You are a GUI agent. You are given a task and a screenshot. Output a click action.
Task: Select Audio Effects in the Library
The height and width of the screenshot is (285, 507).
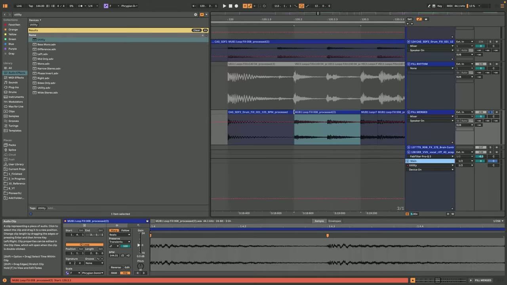coord(15,73)
